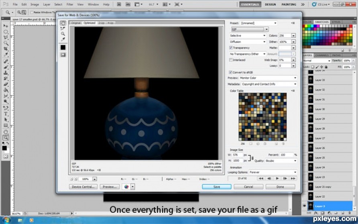Click the Preview button
Viewport: 358px width, 224px height.
(110, 187)
